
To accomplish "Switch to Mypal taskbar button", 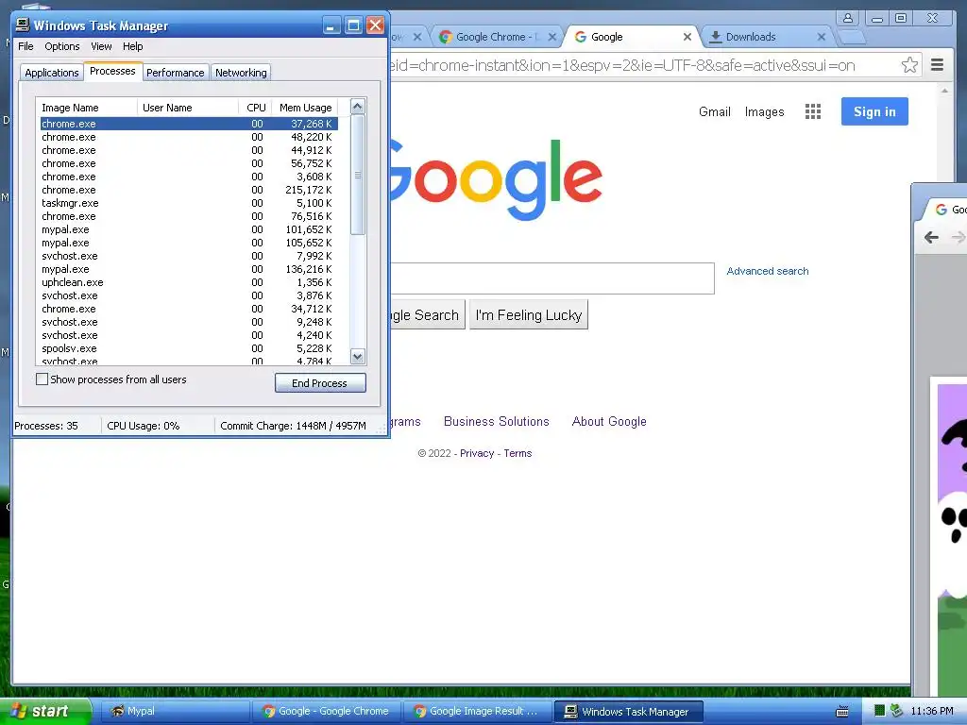I will [175, 711].
